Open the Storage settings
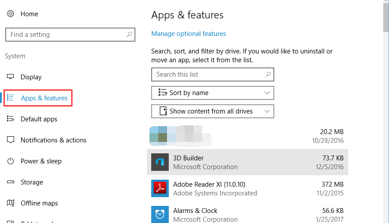The height and width of the screenshot is (223, 389). tap(32, 182)
